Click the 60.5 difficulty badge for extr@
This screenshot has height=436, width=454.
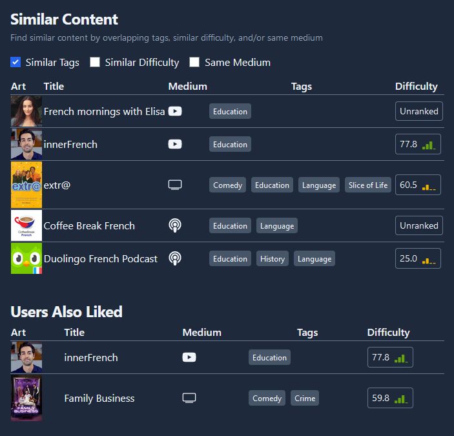tap(418, 185)
